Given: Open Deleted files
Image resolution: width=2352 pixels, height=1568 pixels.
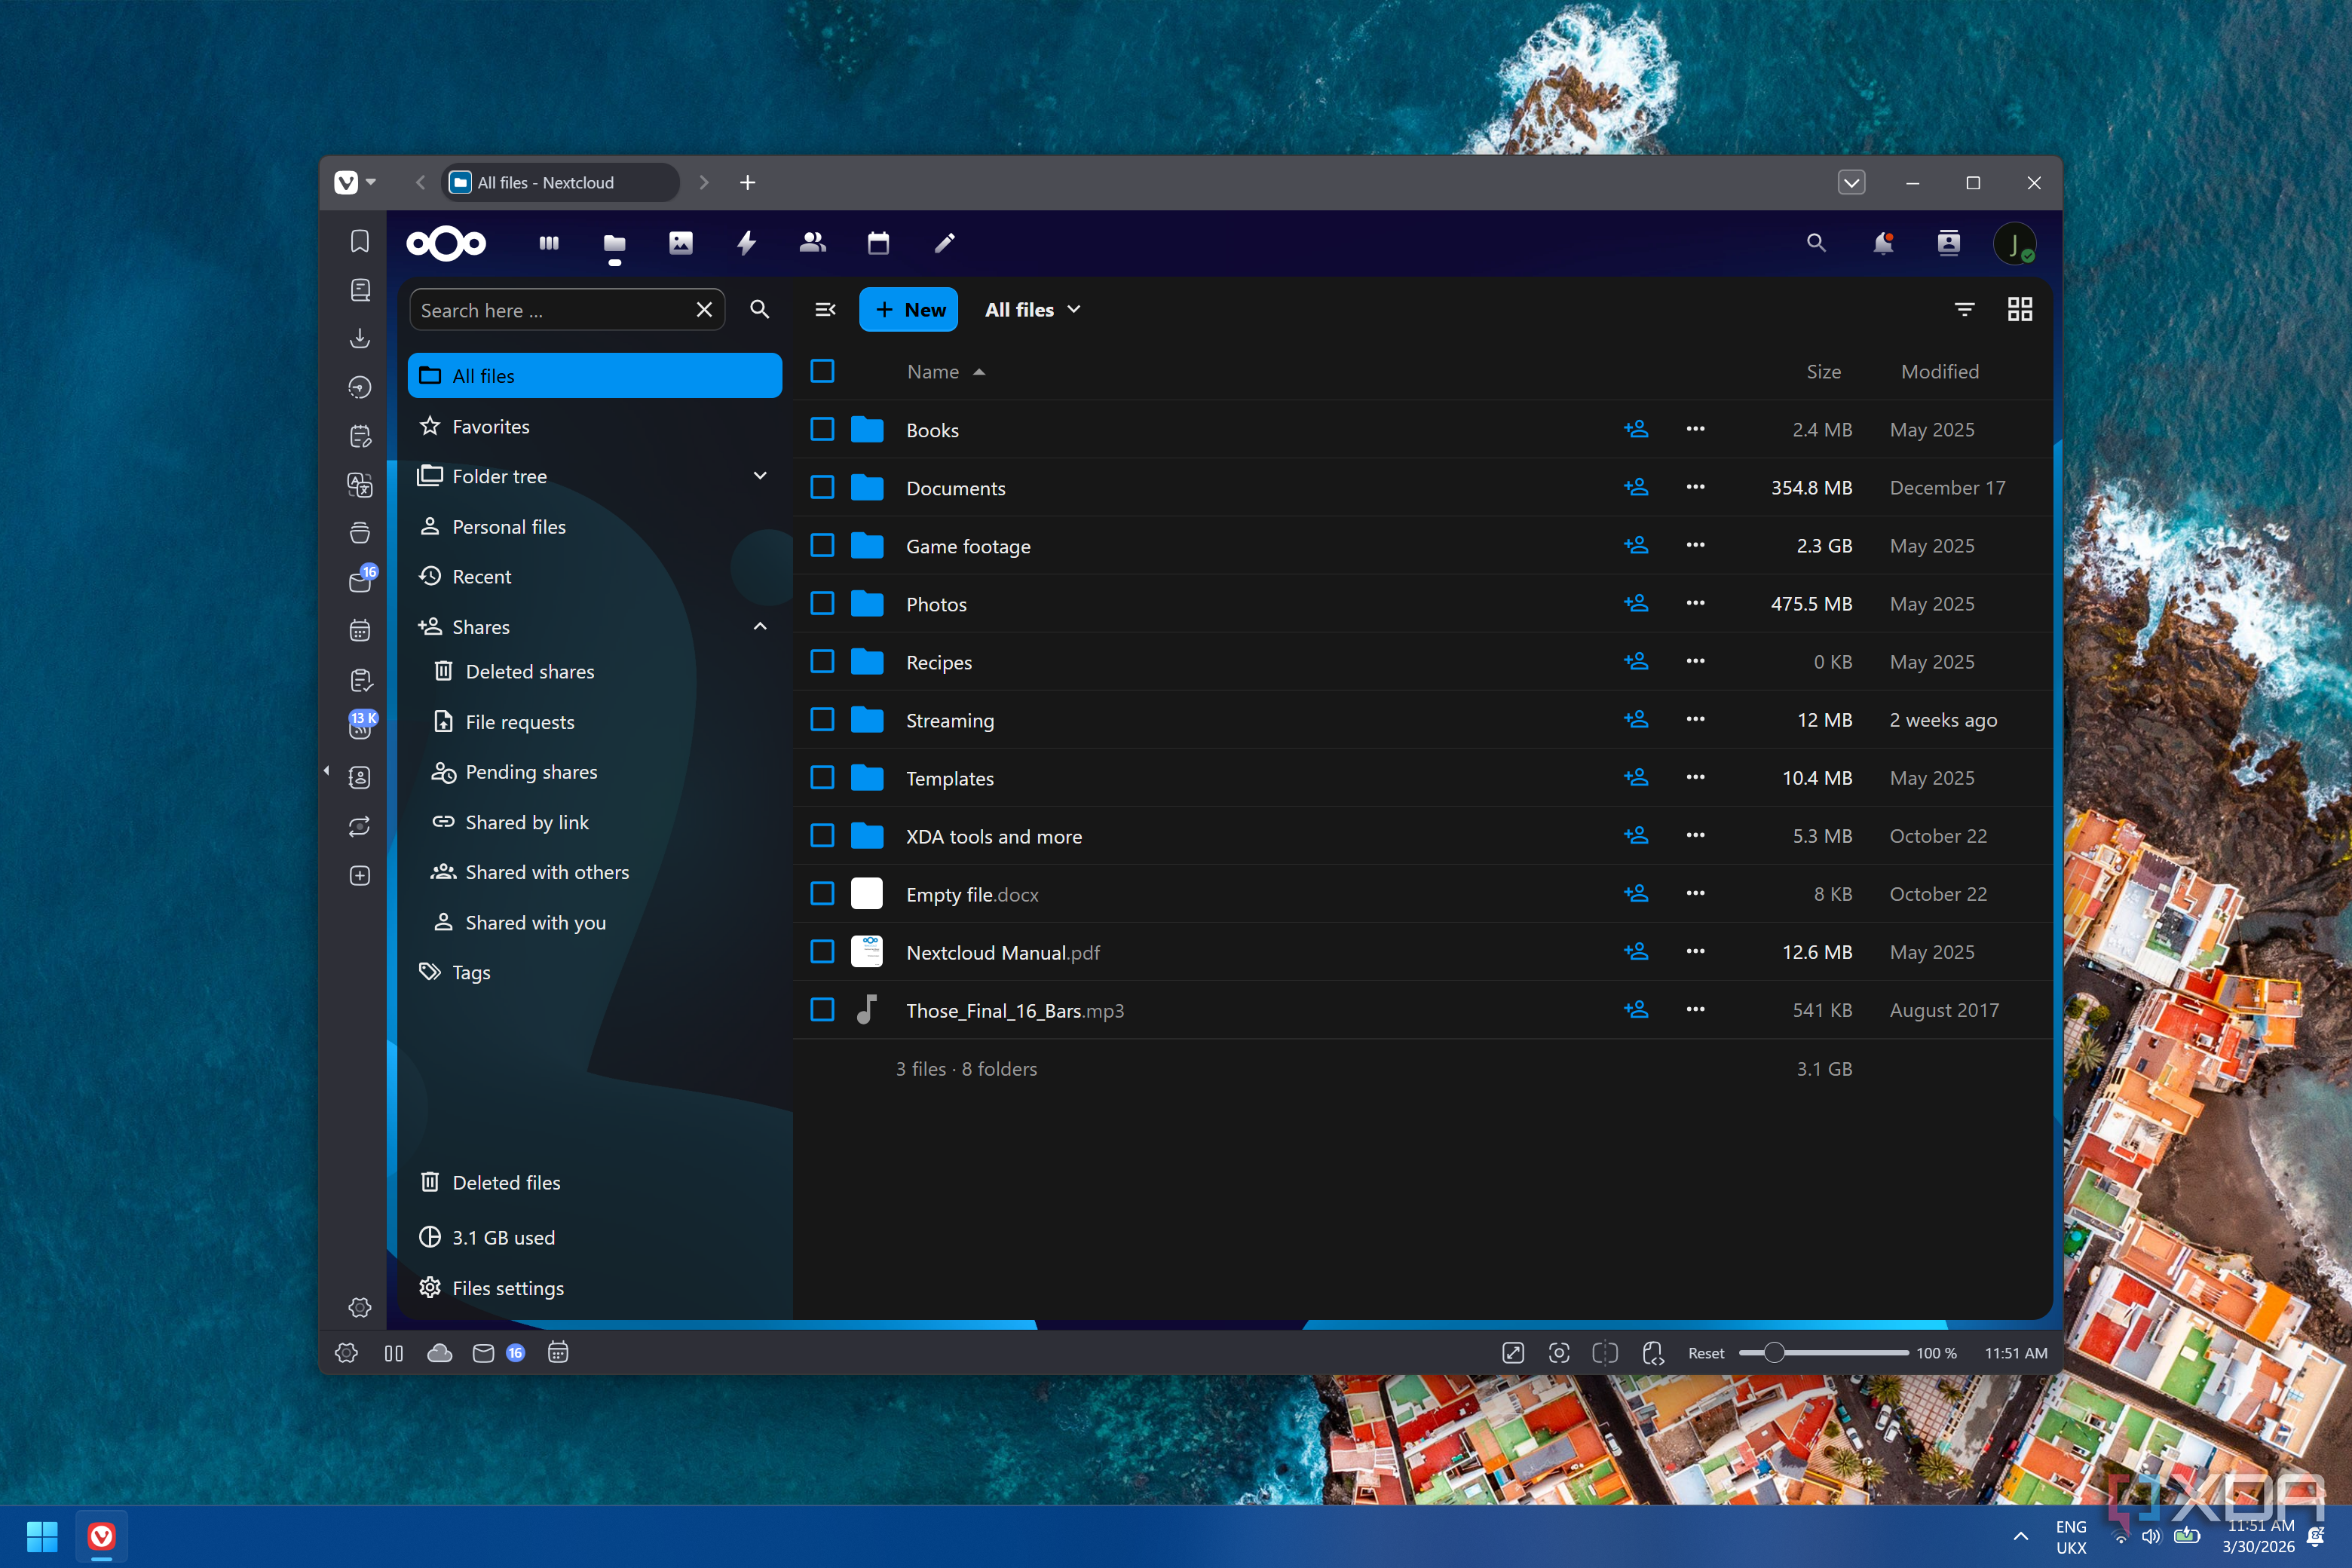Looking at the screenshot, I should 595,1182.
